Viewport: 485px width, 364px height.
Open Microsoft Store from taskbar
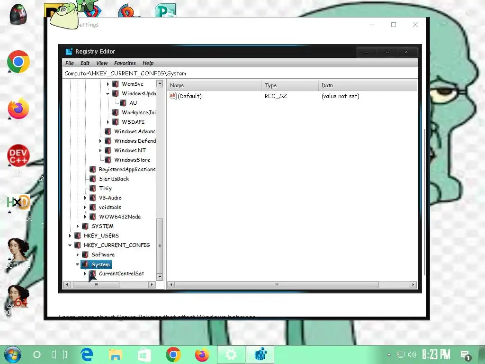pos(144,355)
